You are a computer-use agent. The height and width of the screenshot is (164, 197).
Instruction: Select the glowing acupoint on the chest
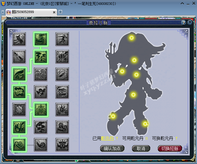tap(136, 75)
